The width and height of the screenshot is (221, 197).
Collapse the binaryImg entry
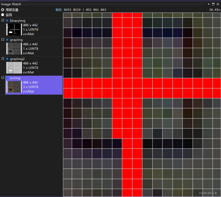tap(3, 20)
